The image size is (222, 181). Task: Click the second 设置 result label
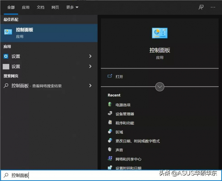[16, 67]
